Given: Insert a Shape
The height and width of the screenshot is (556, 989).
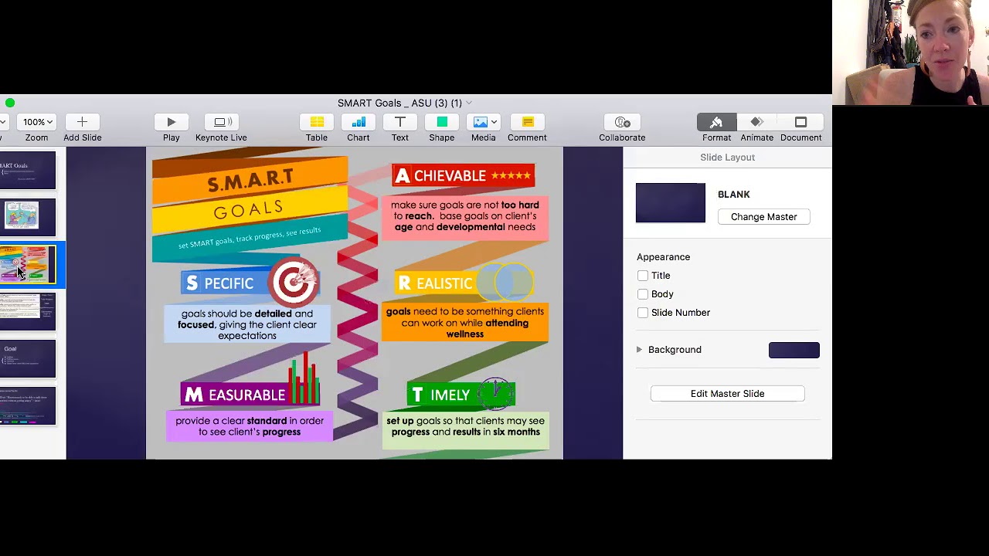Looking at the screenshot, I should pos(442,122).
